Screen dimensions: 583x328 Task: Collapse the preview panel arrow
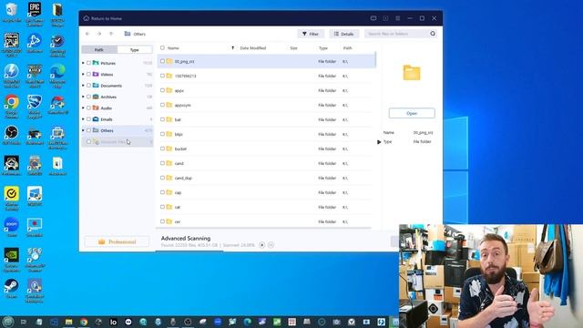click(x=379, y=142)
